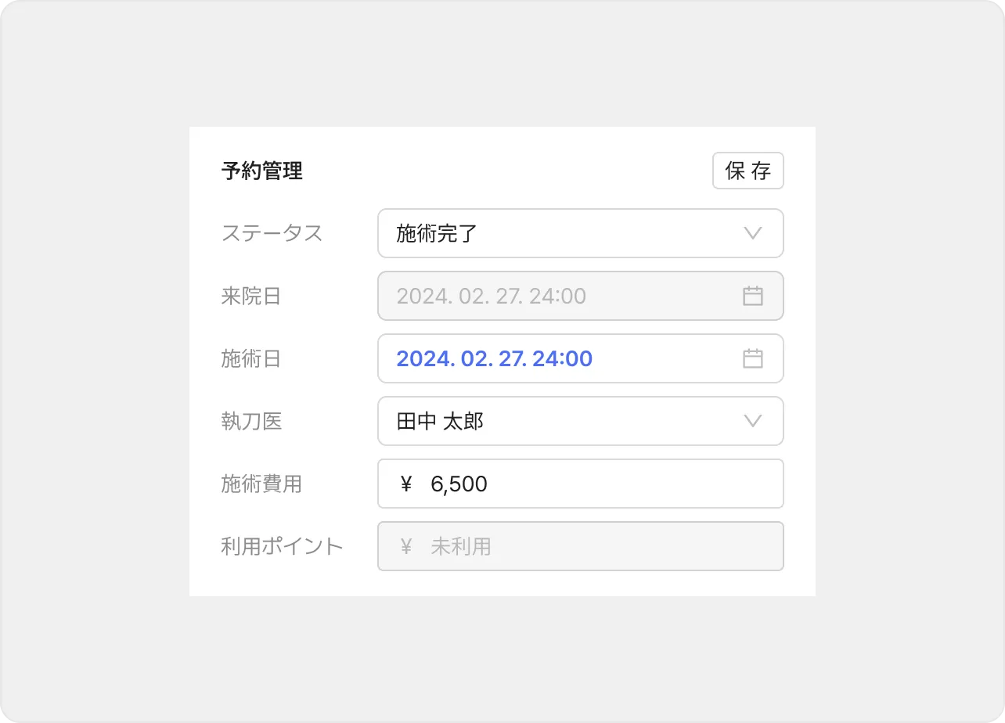Click the chevron arrow in ステータス field

(x=752, y=233)
